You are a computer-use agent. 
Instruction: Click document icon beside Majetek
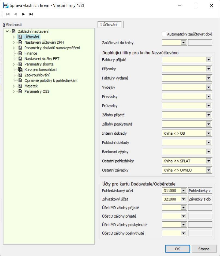point(20,86)
